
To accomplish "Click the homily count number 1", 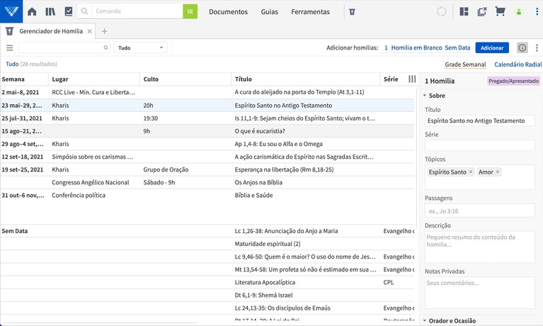I will (x=386, y=47).
